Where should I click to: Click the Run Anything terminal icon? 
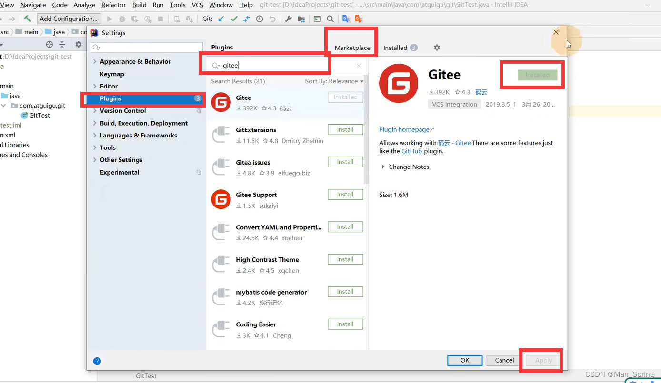pyautogui.click(x=317, y=19)
